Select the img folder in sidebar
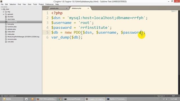This screenshot has width=180, height=101. [x=9, y=12]
